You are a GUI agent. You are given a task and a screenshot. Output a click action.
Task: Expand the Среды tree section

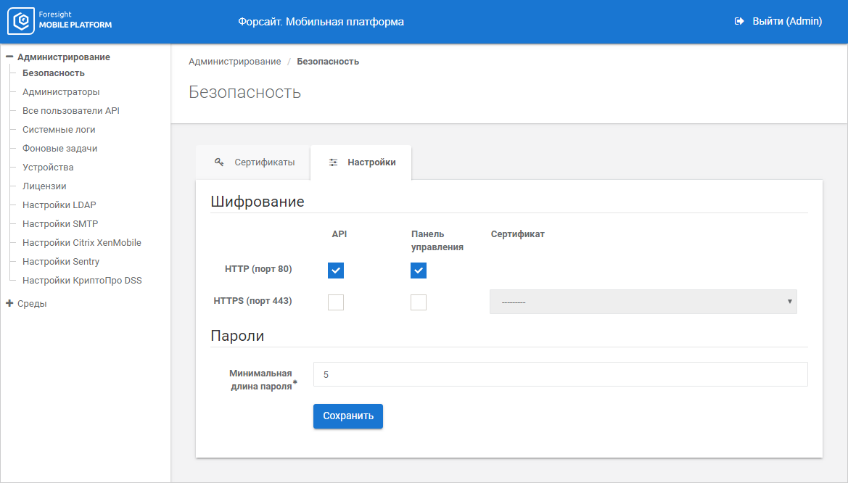pyautogui.click(x=10, y=304)
